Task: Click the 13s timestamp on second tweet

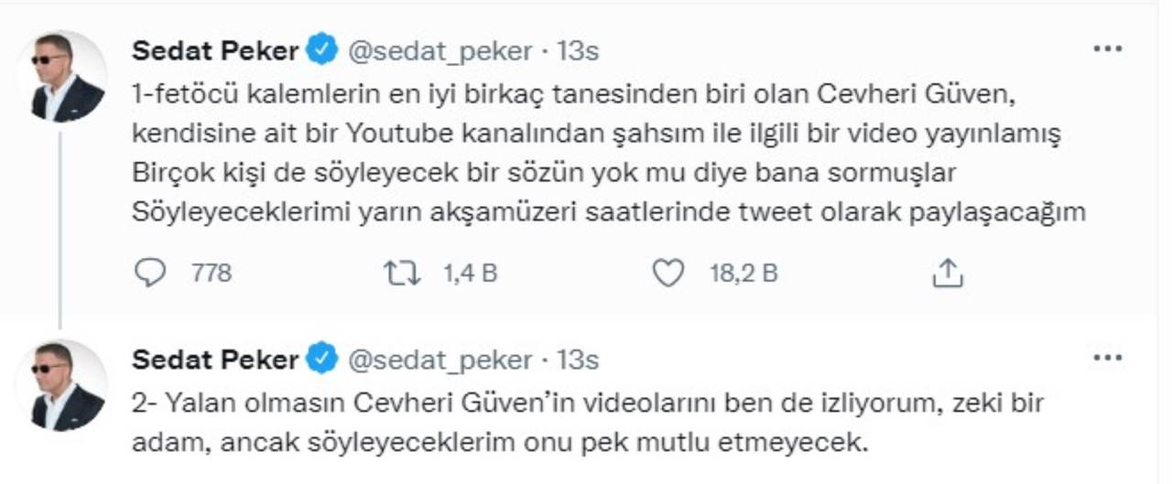Action: pyautogui.click(x=578, y=360)
